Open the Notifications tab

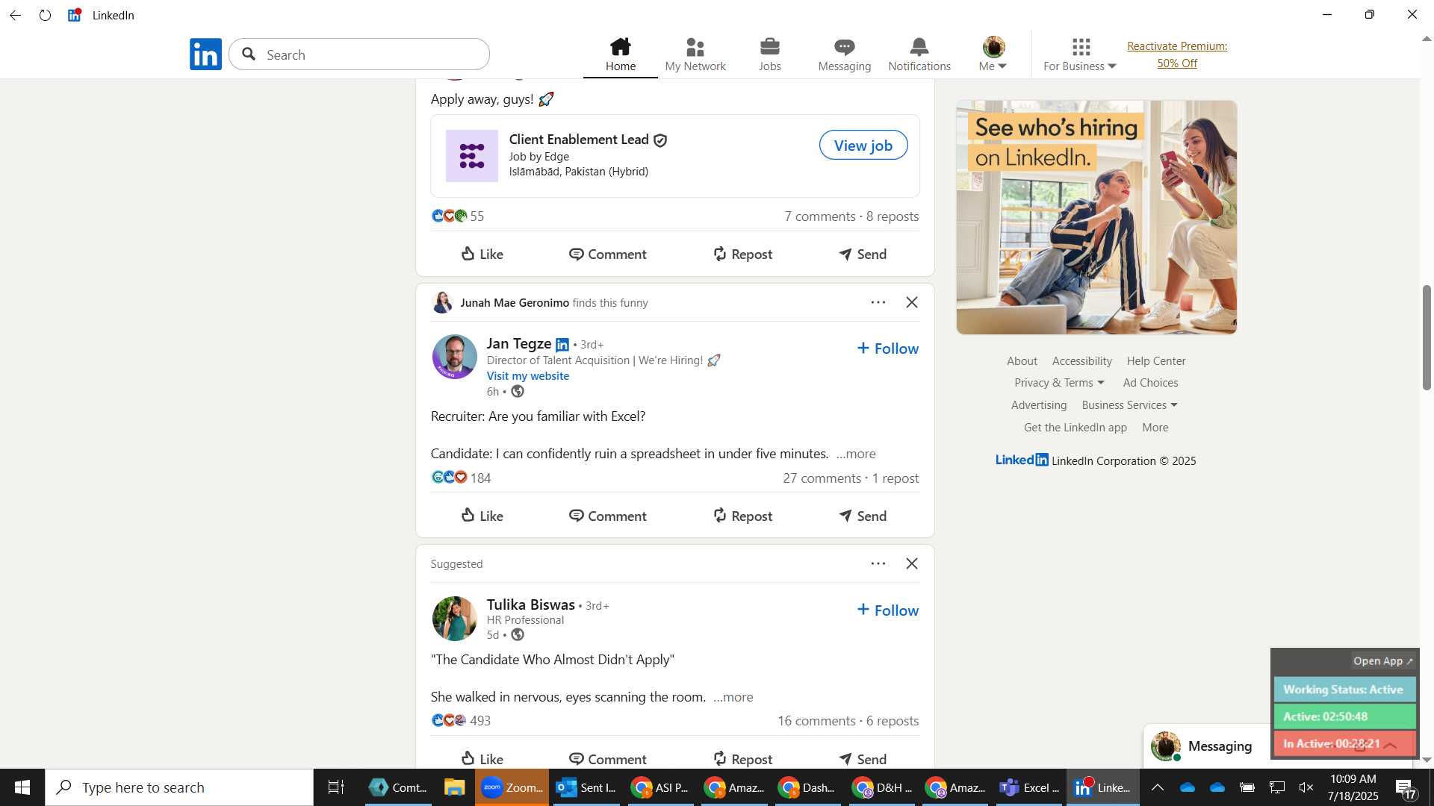(x=919, y=54)
